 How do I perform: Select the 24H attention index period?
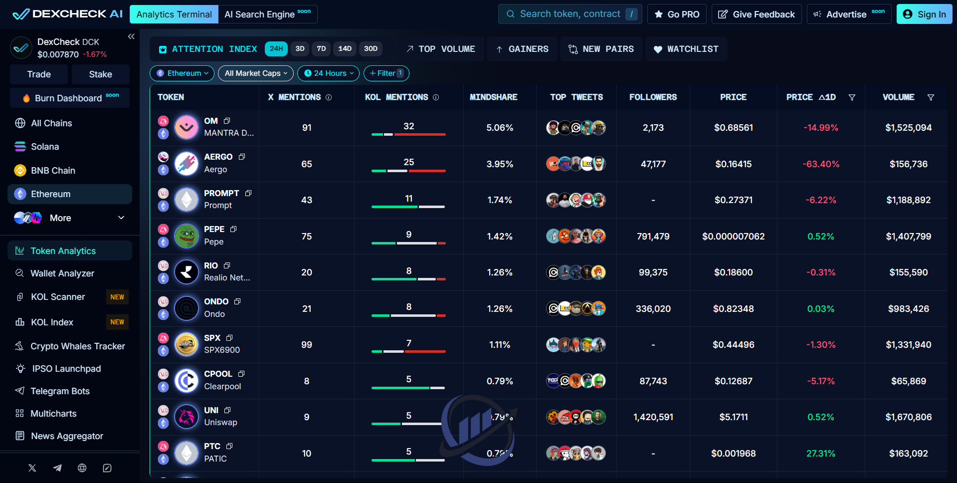coord(276,49)
